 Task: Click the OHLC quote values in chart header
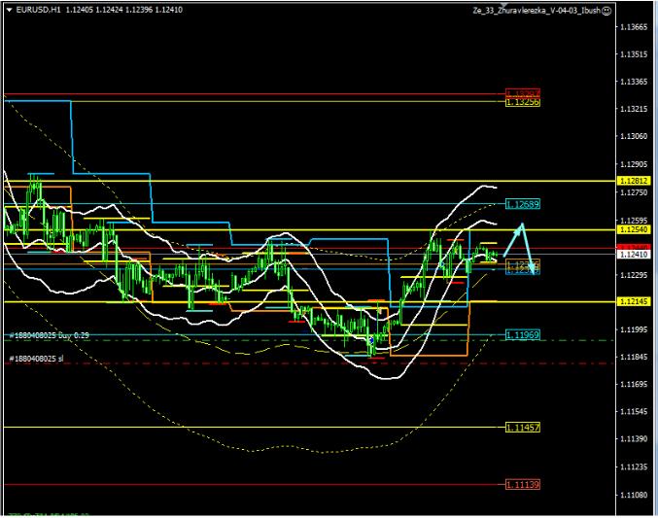point(124,10)
